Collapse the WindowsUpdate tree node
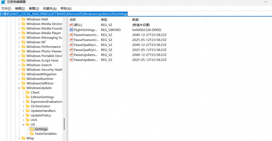Image resolution: width=272 pixels, height=141 pixels. tap(19, 88)
